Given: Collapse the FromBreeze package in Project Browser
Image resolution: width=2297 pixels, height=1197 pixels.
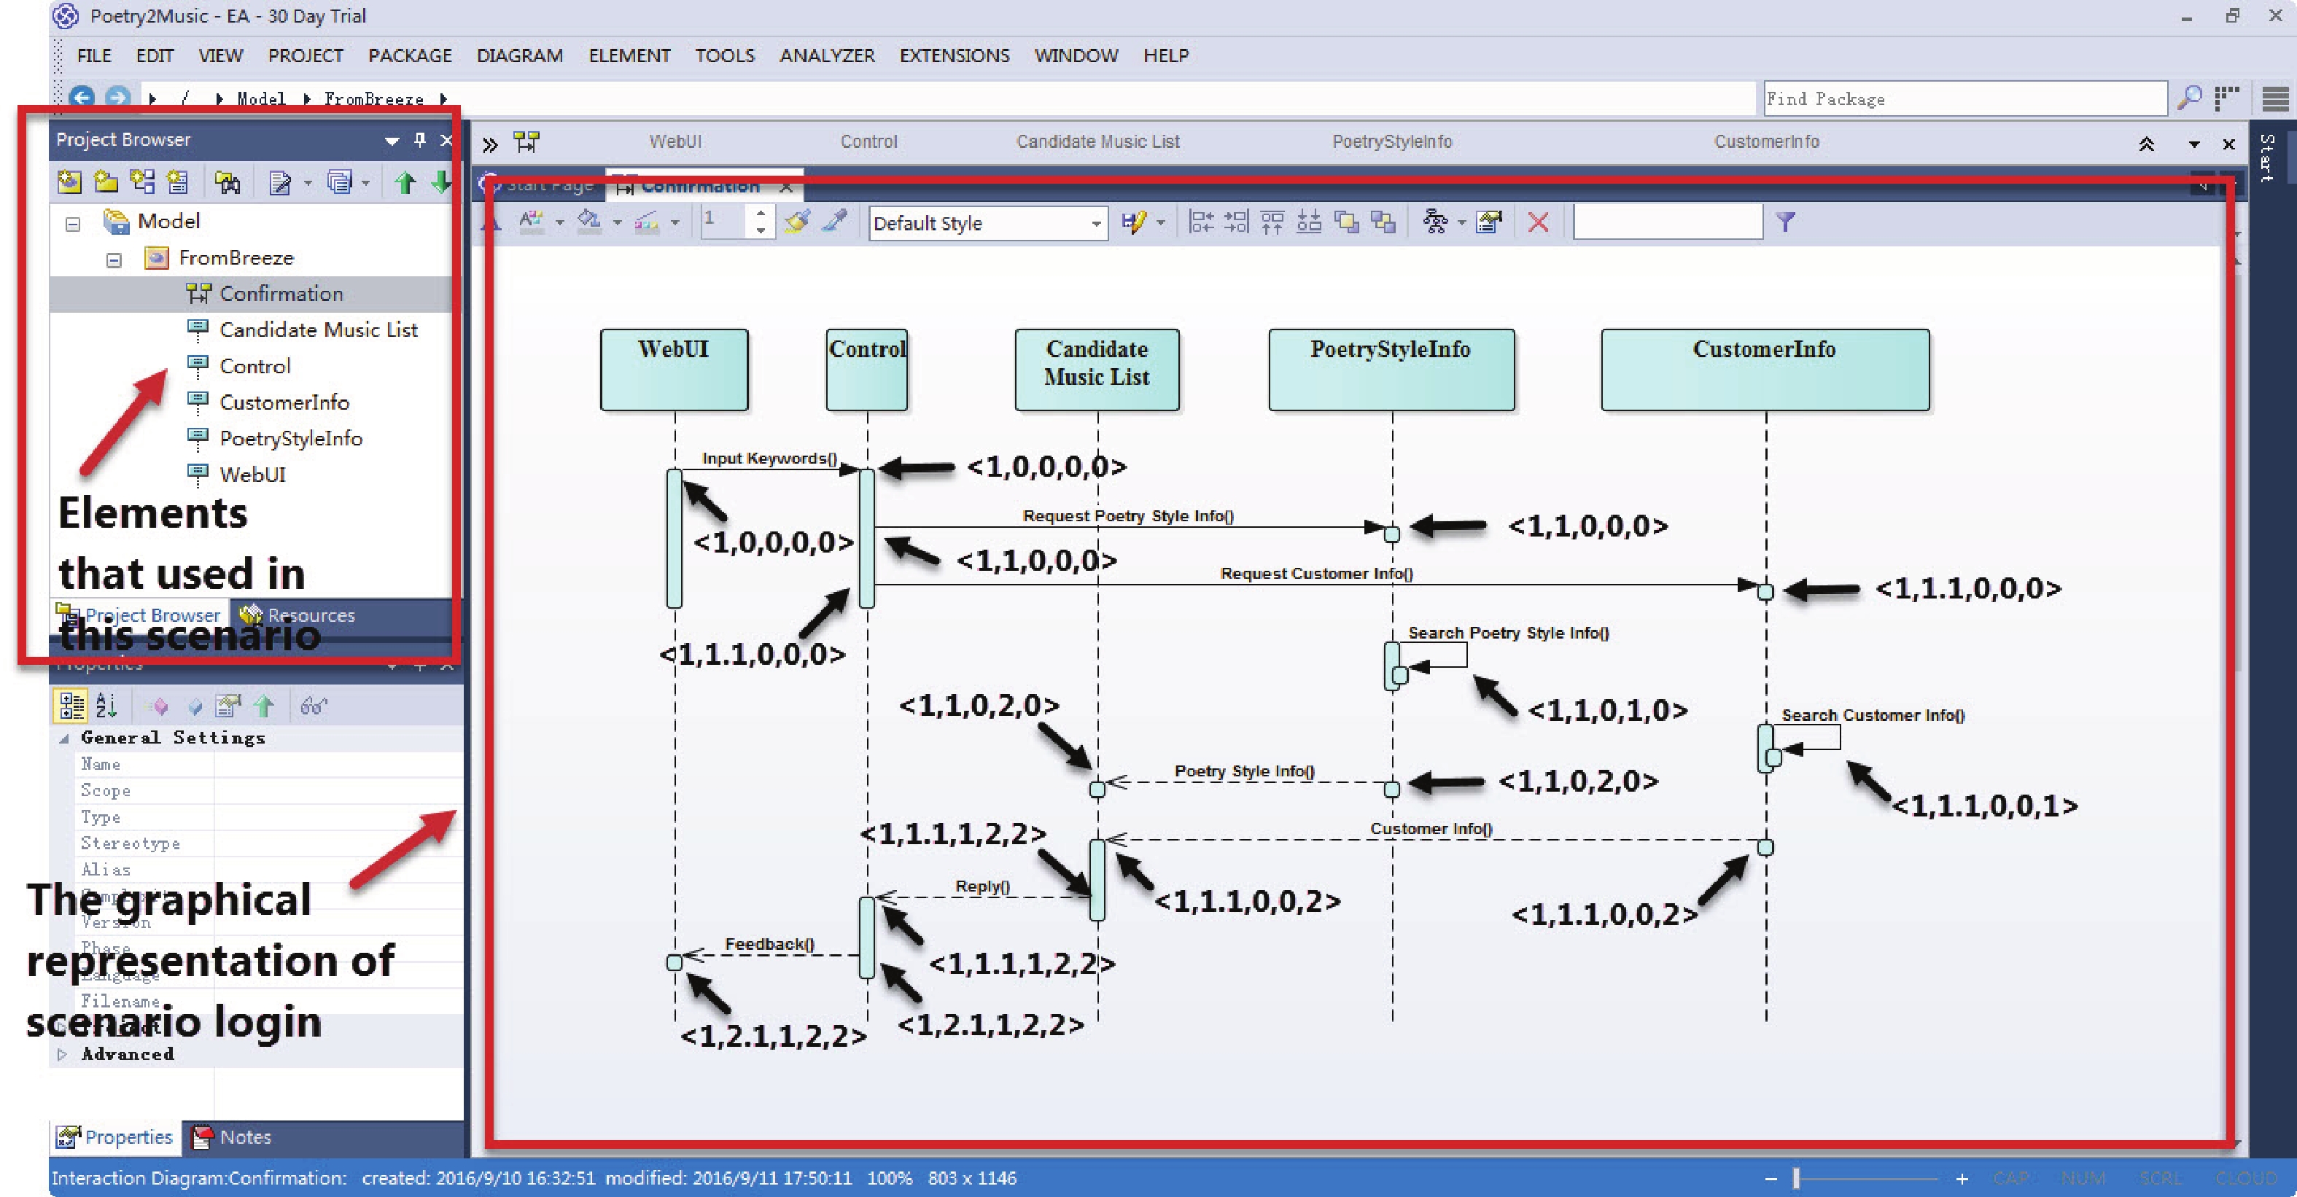Looking at the screenshot, I should (x=113, y=259).
